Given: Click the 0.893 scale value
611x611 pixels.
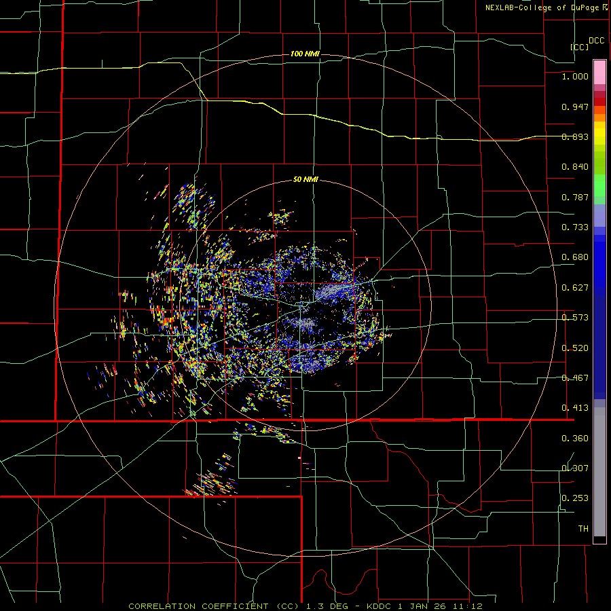Looking at the screenshot, I should 575,136.
